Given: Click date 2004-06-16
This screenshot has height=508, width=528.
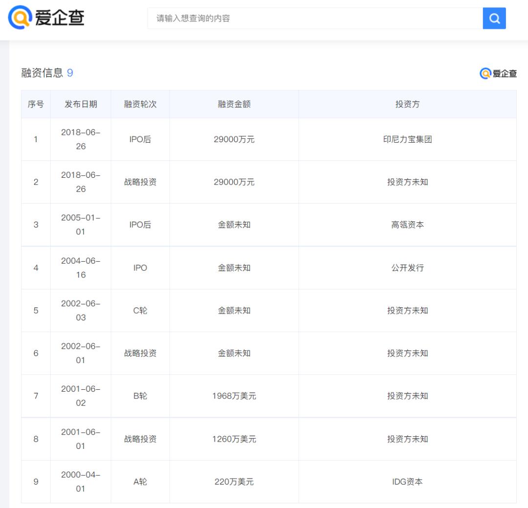Looking at the screenshot, I should [81, 268].
